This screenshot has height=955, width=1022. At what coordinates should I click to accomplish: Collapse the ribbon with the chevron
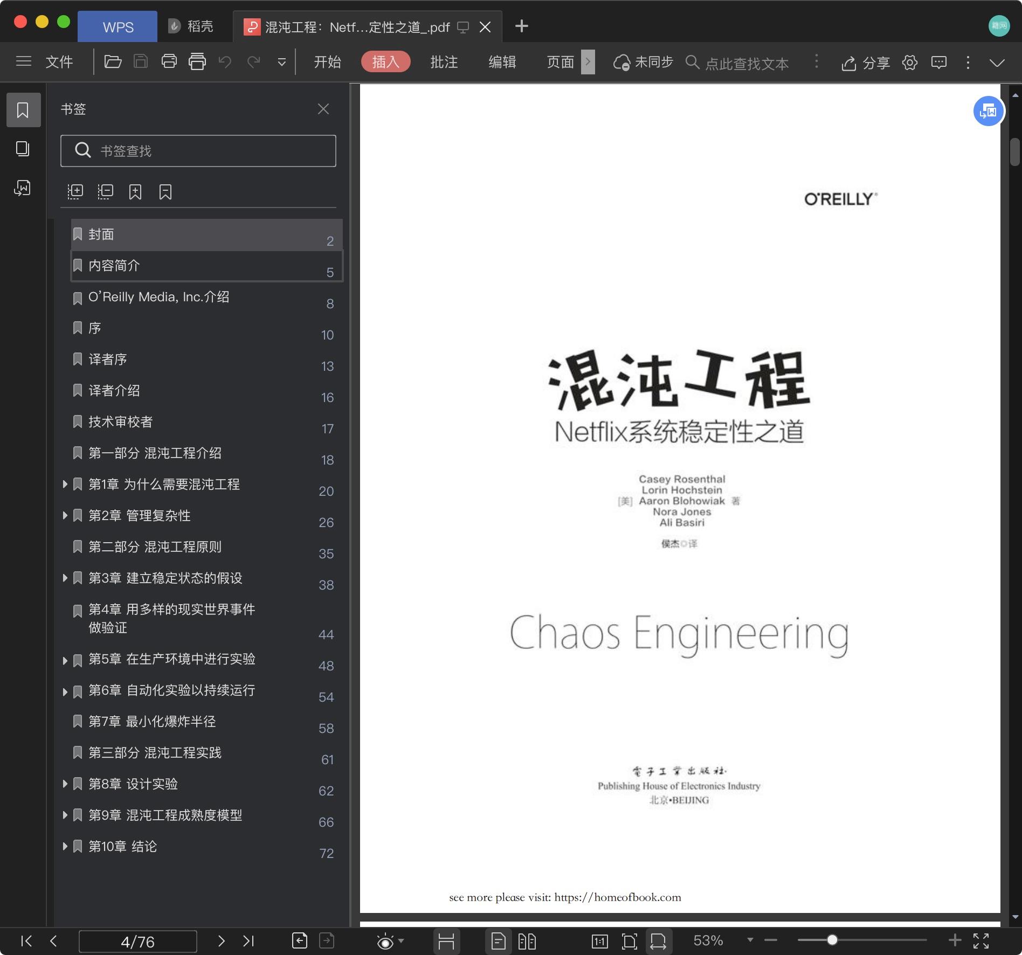[x=997, y=63]
